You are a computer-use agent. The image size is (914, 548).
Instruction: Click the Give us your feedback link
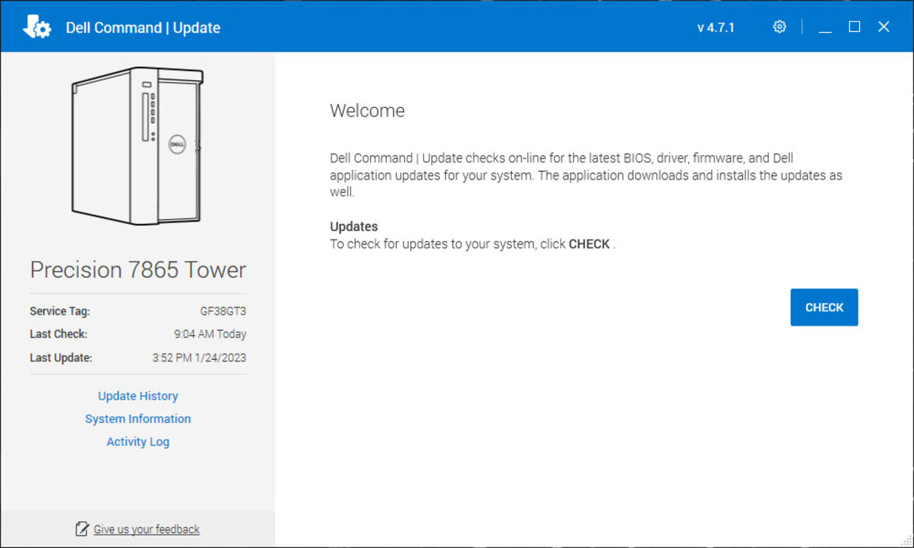146,528
